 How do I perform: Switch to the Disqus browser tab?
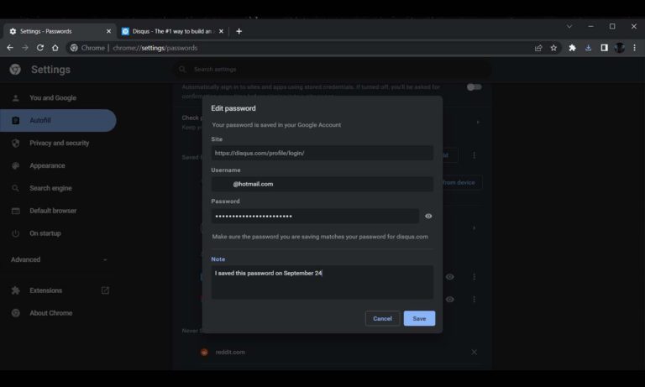pyautogui.click(x=173, y=31)
